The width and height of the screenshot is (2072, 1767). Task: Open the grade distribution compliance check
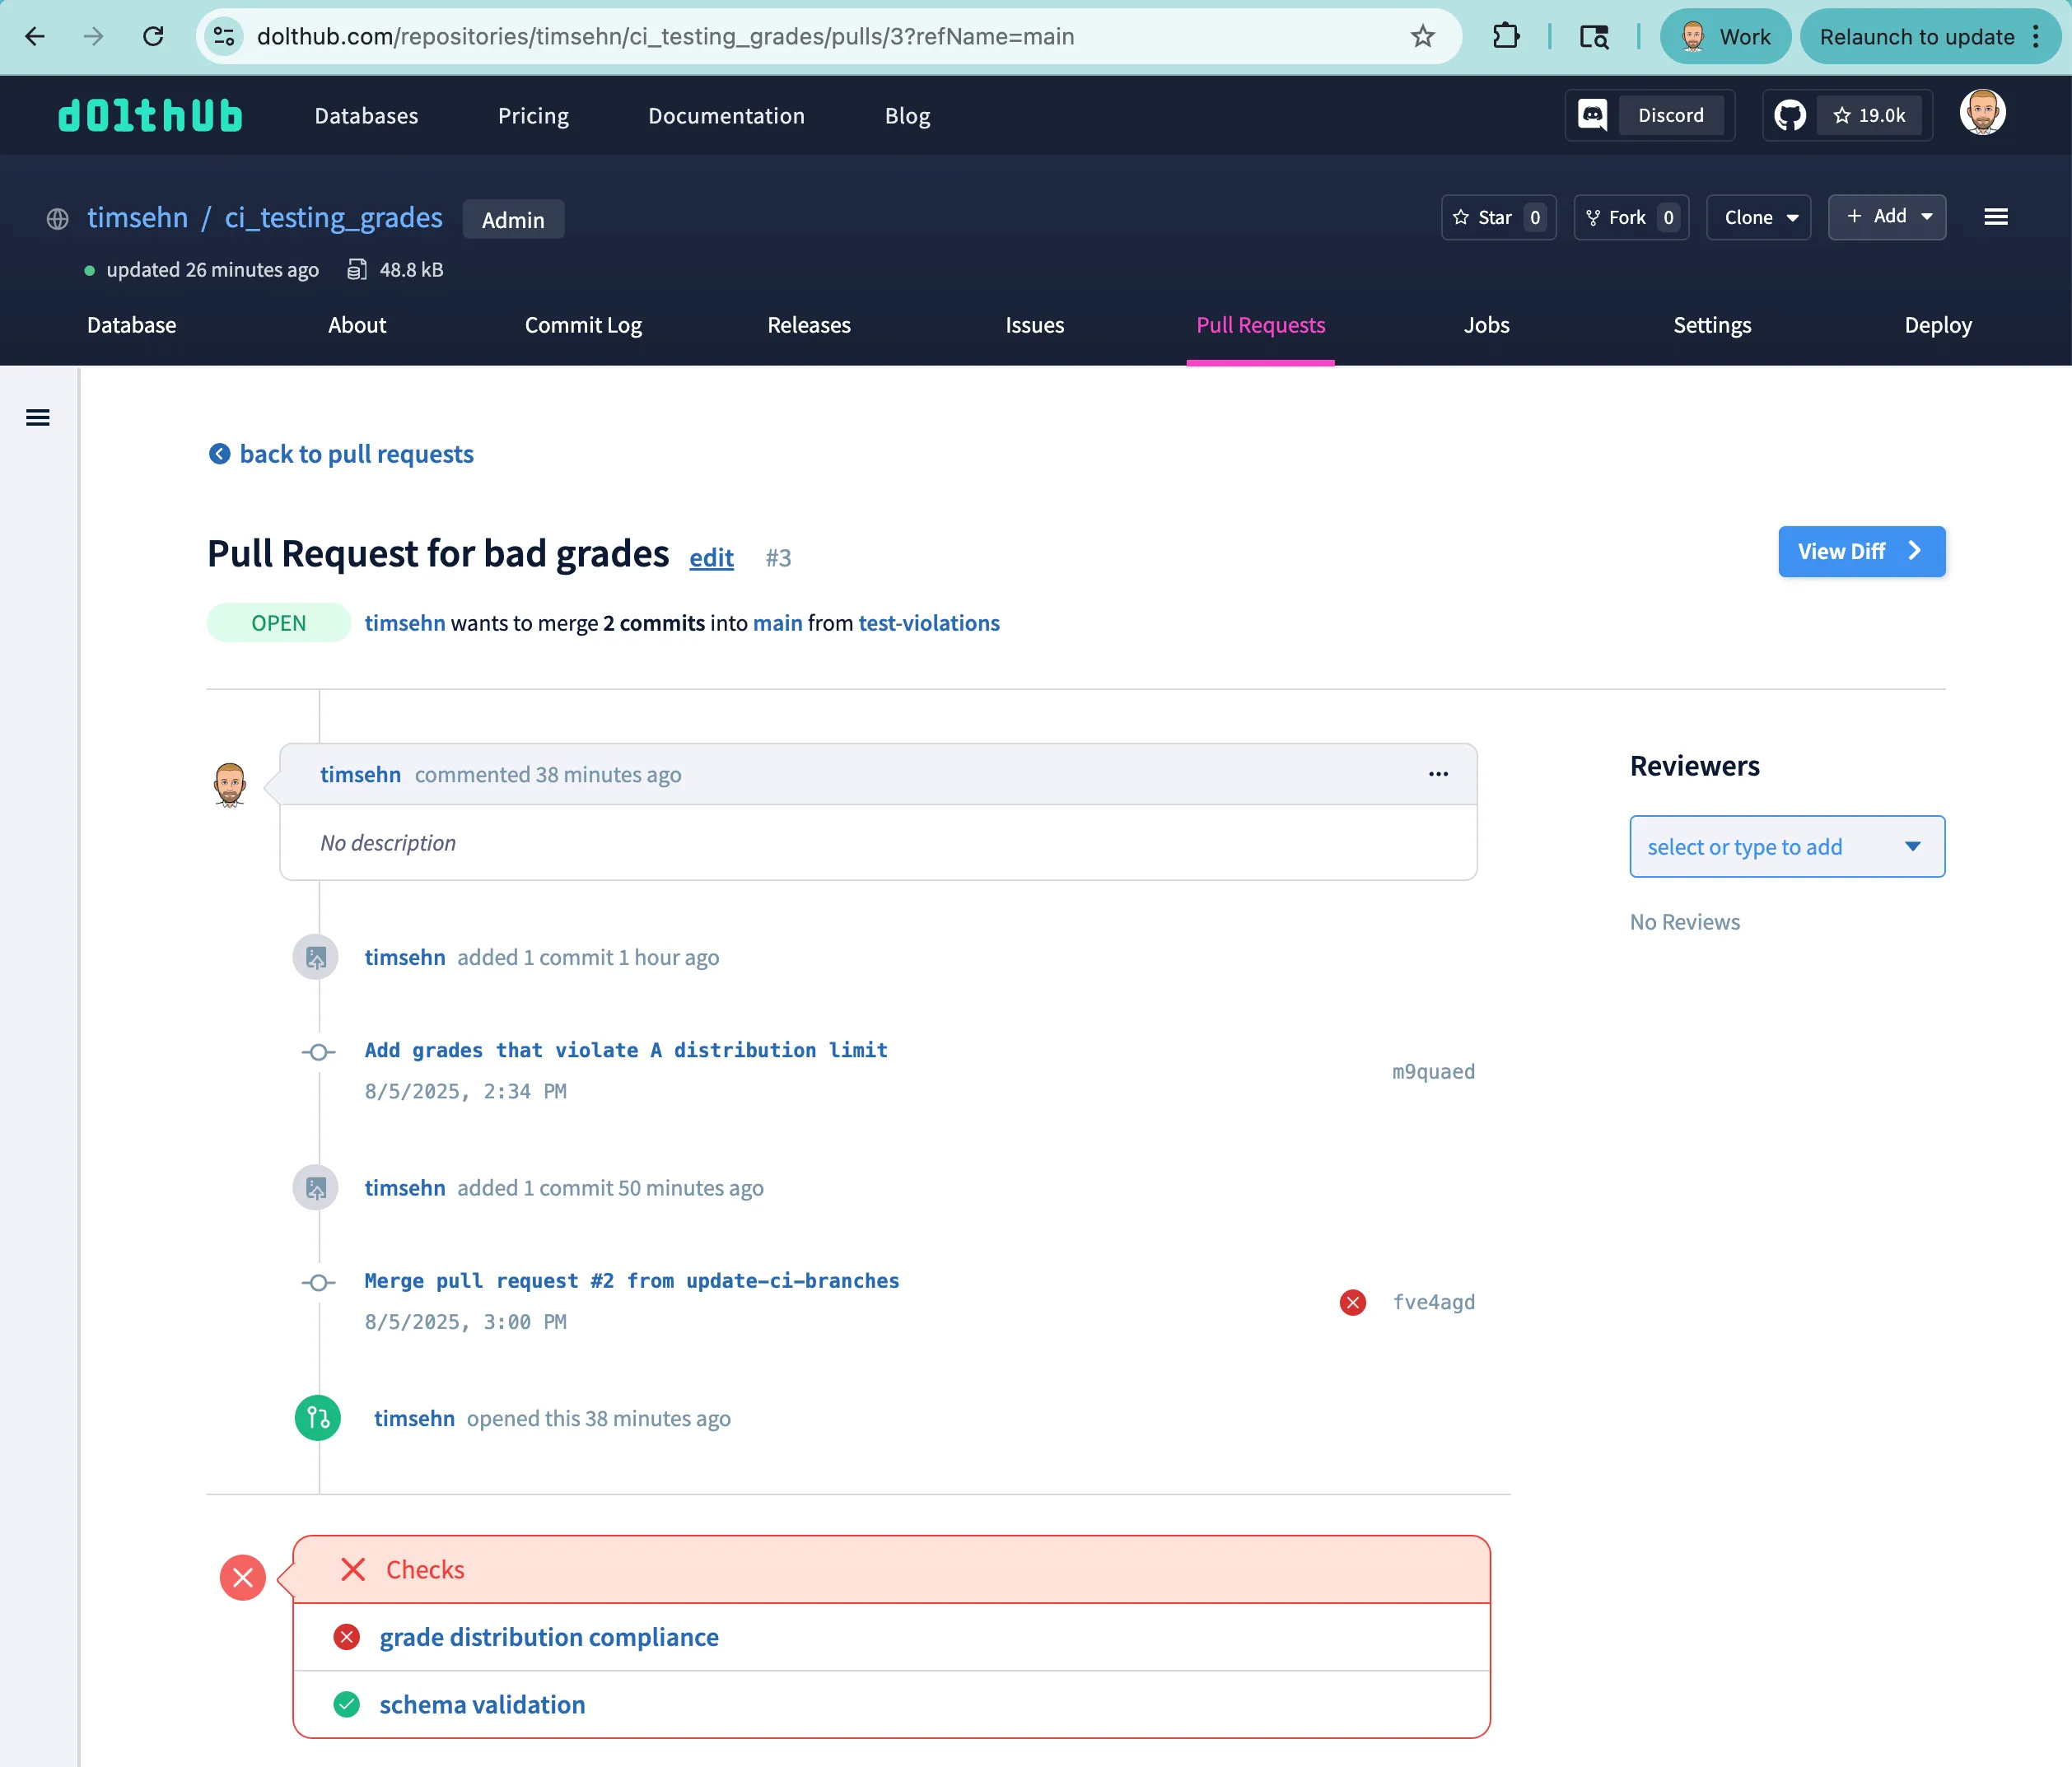pos(548,1637)
